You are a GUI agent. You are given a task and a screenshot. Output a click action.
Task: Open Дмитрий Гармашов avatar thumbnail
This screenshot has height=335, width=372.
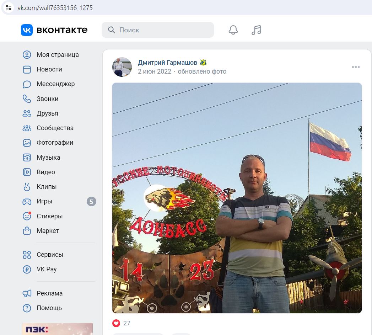(122, 67)
